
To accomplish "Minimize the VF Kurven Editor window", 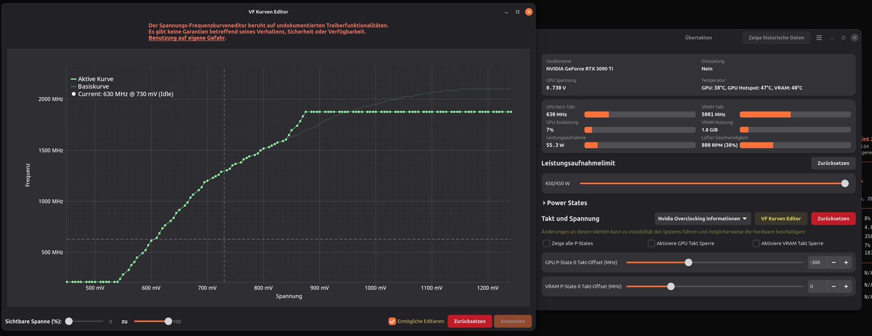I will (506, 12).
